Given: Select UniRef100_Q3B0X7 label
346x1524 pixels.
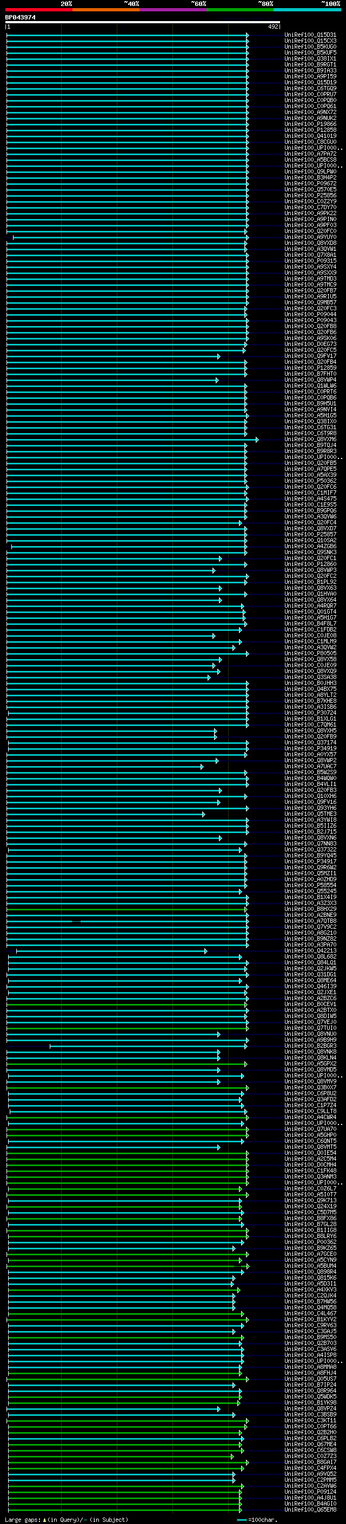Looking at the screenshot, I should [x=310, y=1088].
